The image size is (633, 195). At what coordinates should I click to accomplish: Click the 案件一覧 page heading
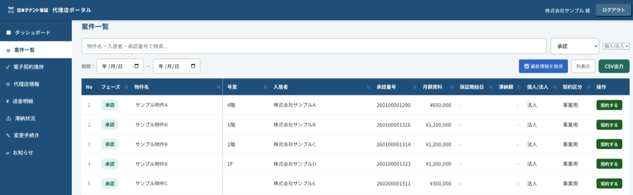(95, 27)
